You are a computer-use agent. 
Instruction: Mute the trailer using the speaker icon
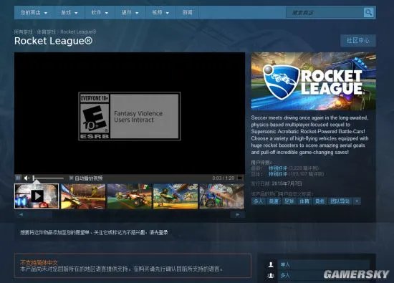[27, 178]
